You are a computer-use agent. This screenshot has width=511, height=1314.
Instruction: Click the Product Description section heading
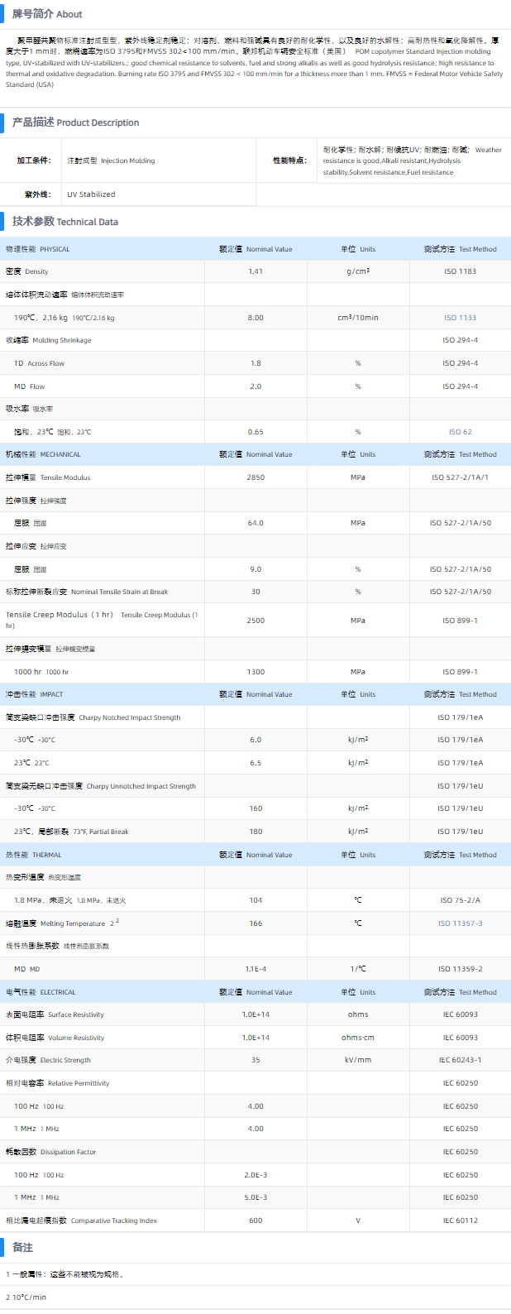tap(75, 122)
